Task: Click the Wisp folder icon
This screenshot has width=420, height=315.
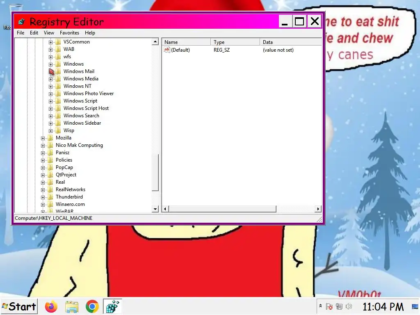Action: tap(58, 130)
